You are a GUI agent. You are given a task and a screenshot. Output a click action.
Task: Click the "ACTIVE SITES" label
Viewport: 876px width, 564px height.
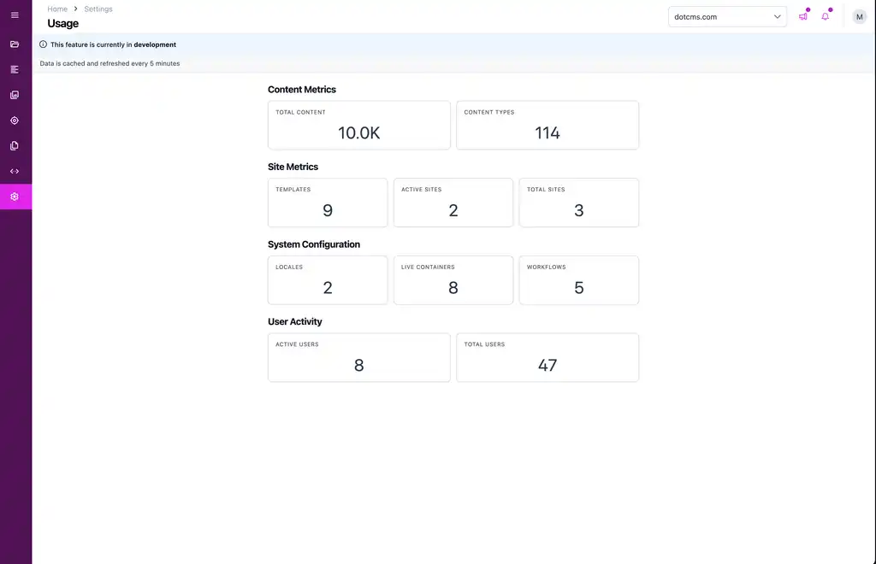(x=421, y=190)
